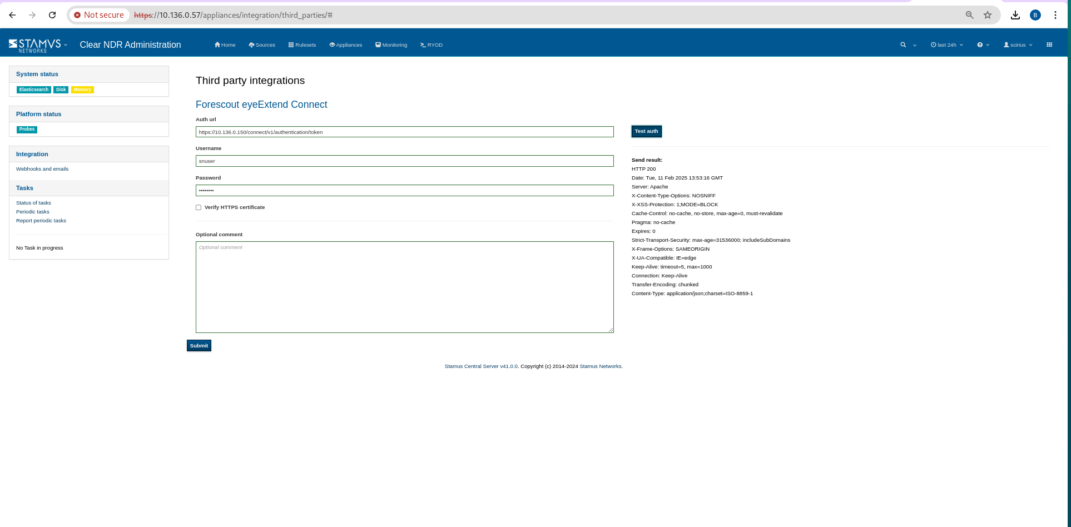Open browser downloads icon
Screen dimensions: 1071x527
[1015, 15]
